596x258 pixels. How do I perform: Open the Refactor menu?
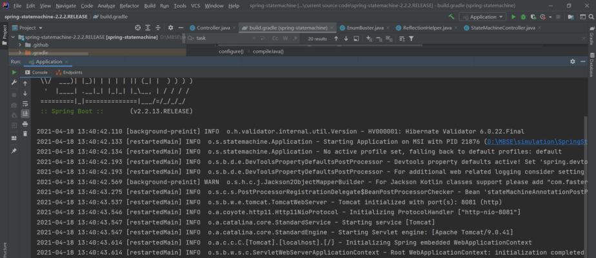[x=129, y=6]
